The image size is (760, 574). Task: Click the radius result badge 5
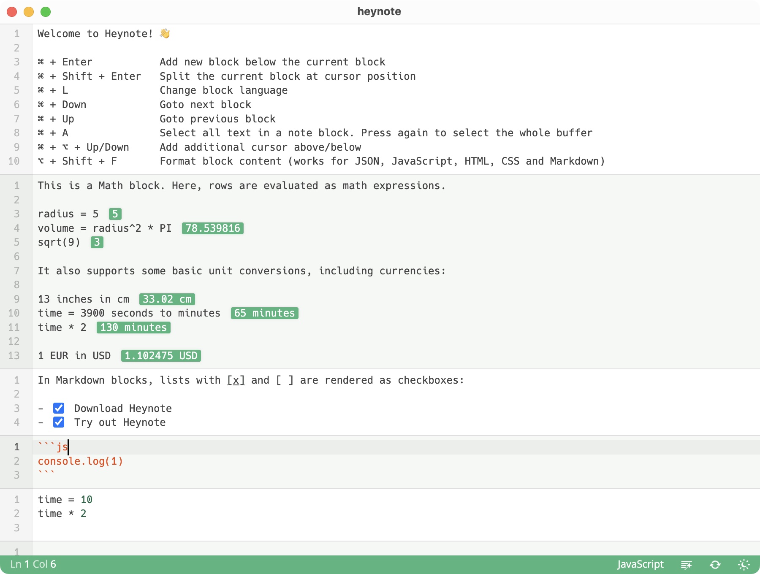pyautogui.click(x=115, y=214)
